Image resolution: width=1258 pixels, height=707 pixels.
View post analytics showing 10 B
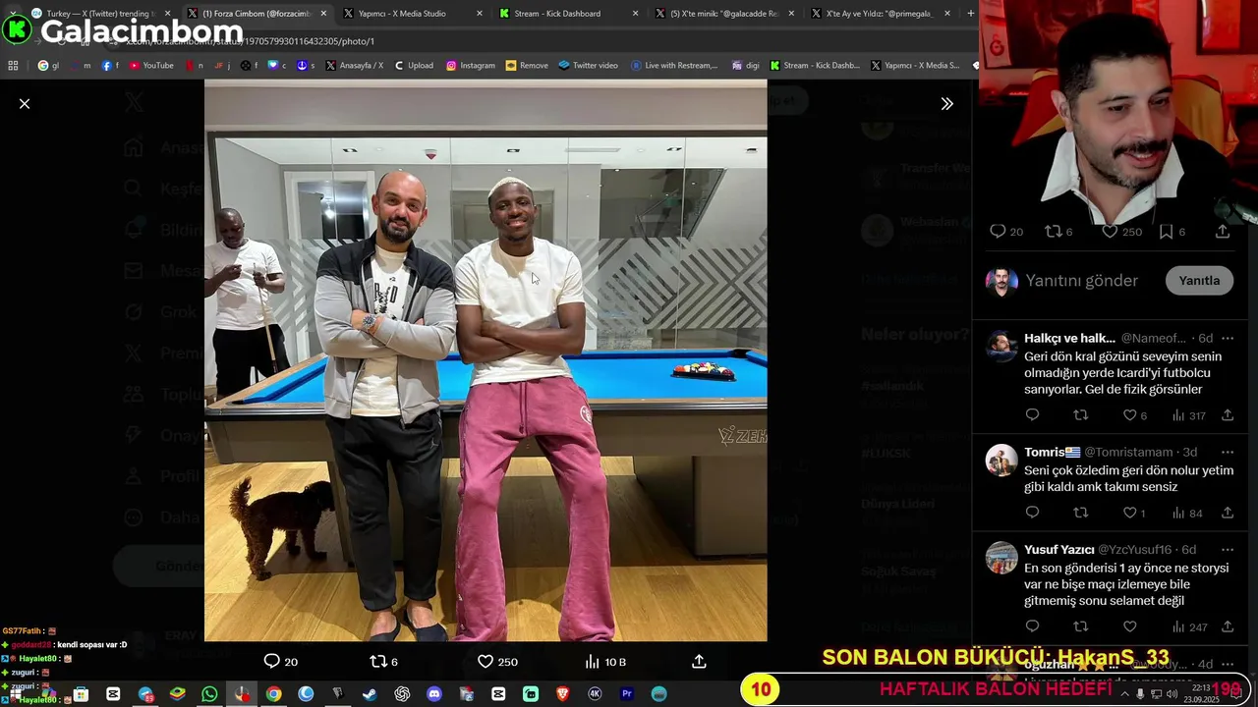coord(603,662)
